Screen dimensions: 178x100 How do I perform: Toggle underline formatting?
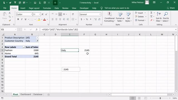[26, 19]
